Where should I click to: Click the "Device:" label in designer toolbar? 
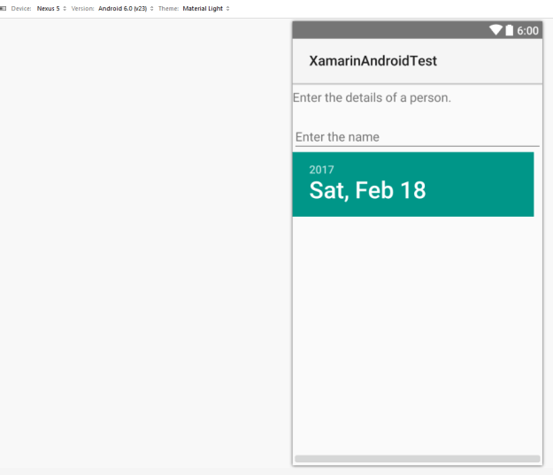click(21, 8)
